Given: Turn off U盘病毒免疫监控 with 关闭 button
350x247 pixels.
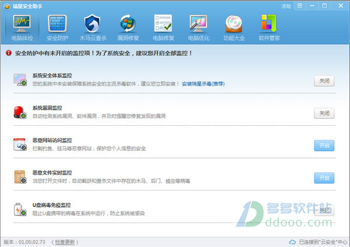Looking at the screenshot, I should (x=324, y=210).
